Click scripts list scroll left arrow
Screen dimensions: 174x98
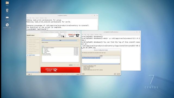tap(82, 64)
